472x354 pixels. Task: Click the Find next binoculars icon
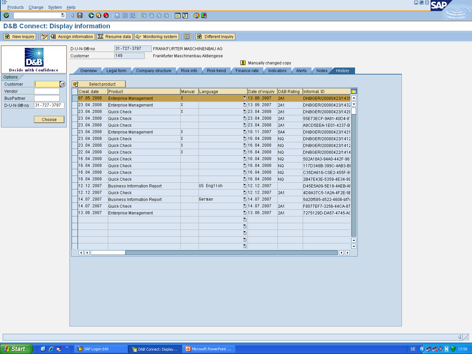point(132,16)
